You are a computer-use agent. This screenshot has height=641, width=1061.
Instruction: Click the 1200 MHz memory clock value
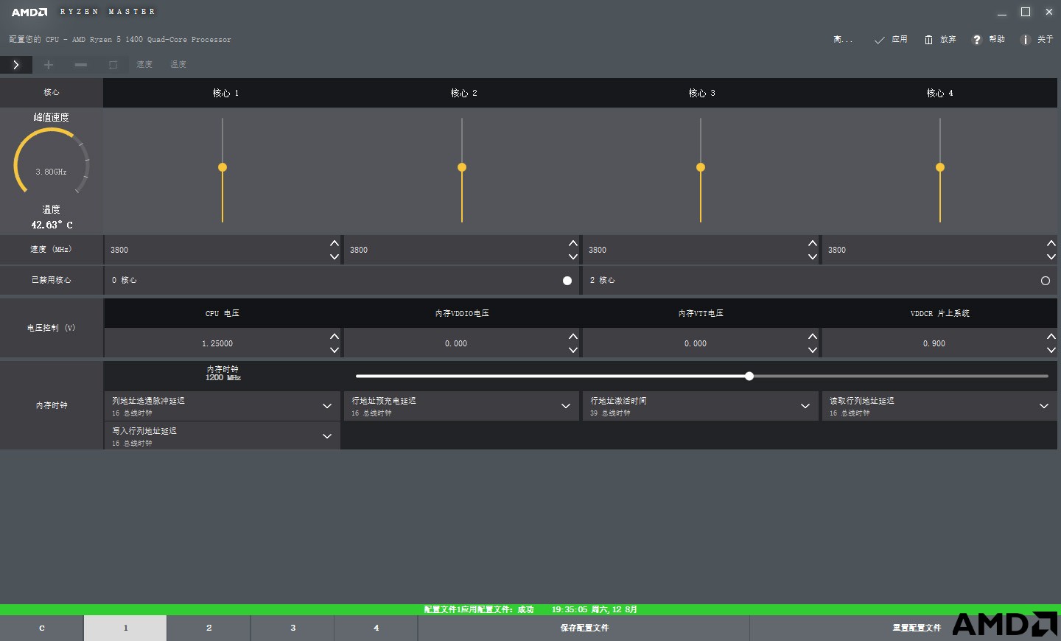pos(223,378)
